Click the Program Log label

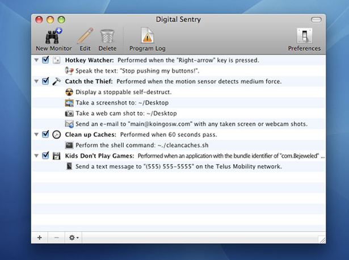click(x=148, y=48)
